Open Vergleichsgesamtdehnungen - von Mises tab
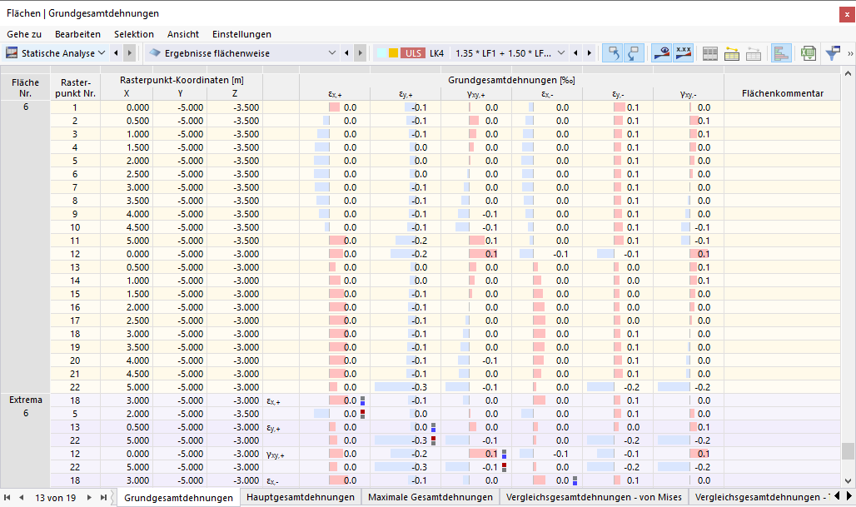 [594, 497]
